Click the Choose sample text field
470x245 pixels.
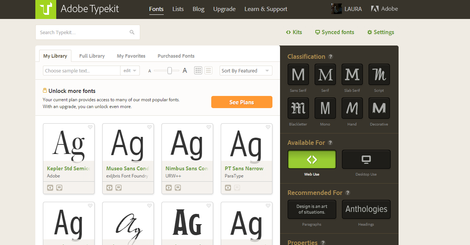coord(82,71)
